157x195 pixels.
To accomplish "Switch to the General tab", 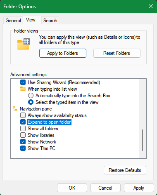I will pos(13,21).
